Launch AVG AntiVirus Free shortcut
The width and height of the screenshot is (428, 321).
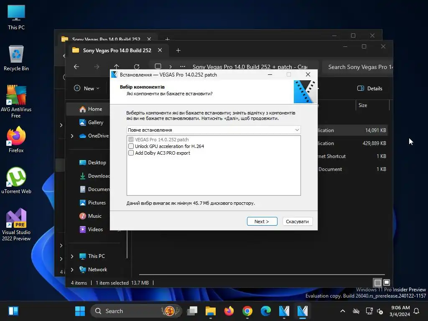pos(16,102)
